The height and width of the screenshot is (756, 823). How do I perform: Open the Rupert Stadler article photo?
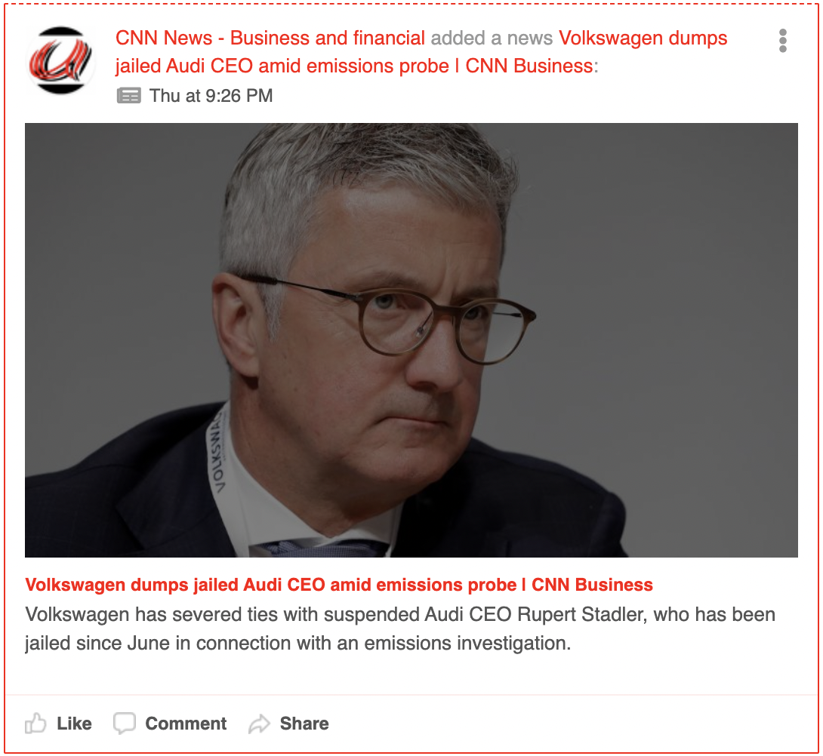click(411, 340)
